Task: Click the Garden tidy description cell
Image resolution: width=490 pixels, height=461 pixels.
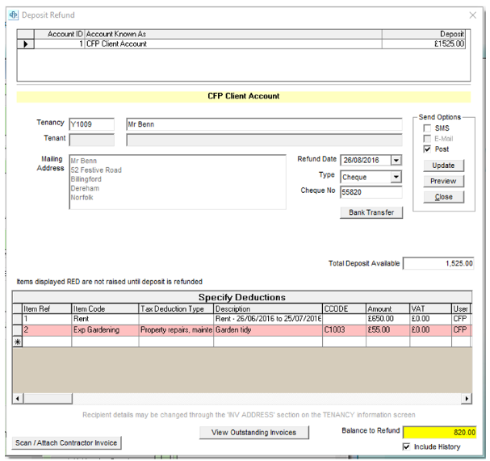Action: click(x=268, y=330)
